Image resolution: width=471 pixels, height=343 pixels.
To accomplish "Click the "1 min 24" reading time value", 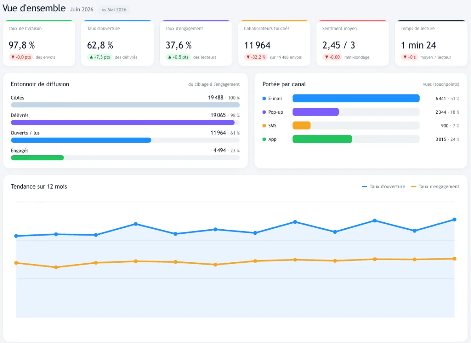I will pos(418,45).
